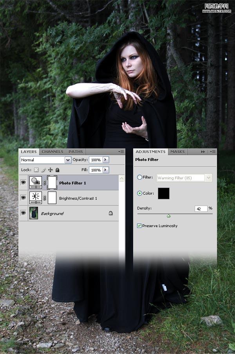The width and height of the screenshot is (235, 354).
Task: Hide the Photo Filter 1 layer
Action: coord(23,182)
